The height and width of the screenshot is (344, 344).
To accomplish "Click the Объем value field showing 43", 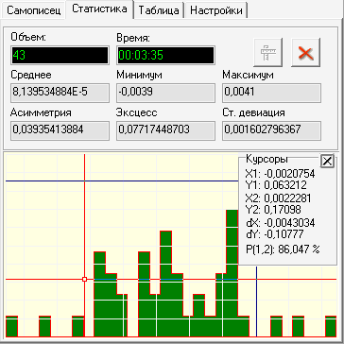I will click(x=60, y=56).
